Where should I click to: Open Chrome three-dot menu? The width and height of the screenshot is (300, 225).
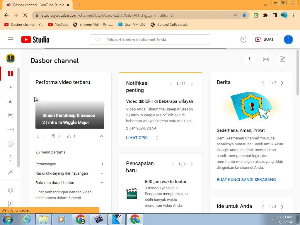294,15
